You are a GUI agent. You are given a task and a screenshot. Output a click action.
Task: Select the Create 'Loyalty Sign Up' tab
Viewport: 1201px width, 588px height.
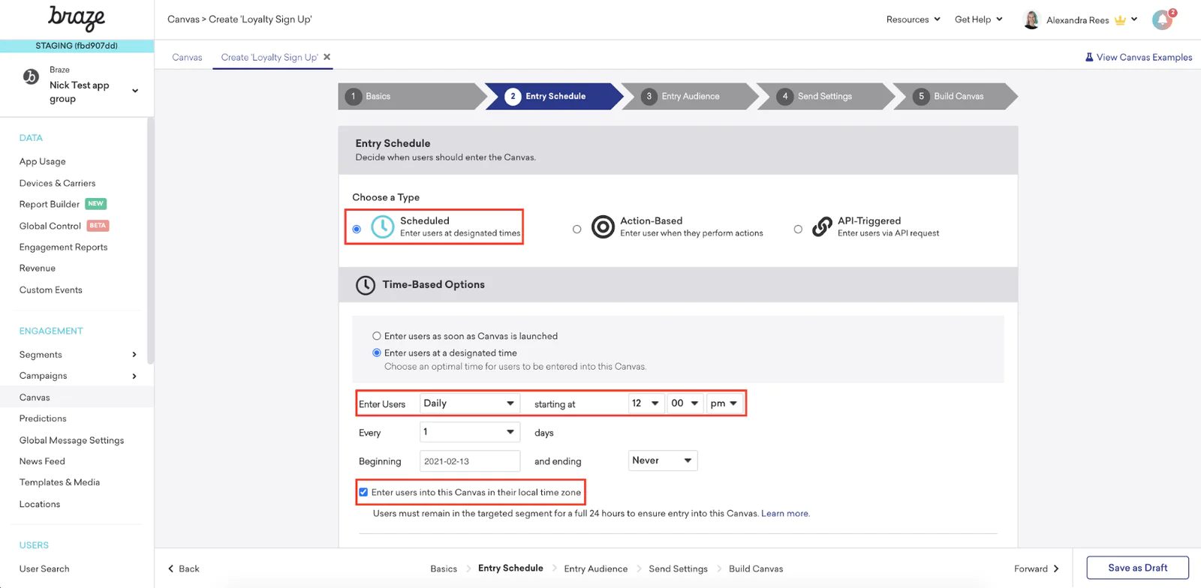[x=269, y=57]
